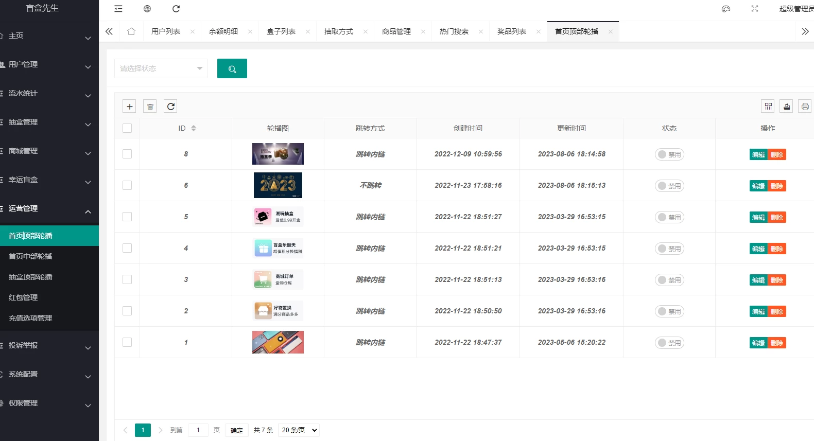
Task: Toggle status switch for ID 8
Action: (x=669, y=154)
